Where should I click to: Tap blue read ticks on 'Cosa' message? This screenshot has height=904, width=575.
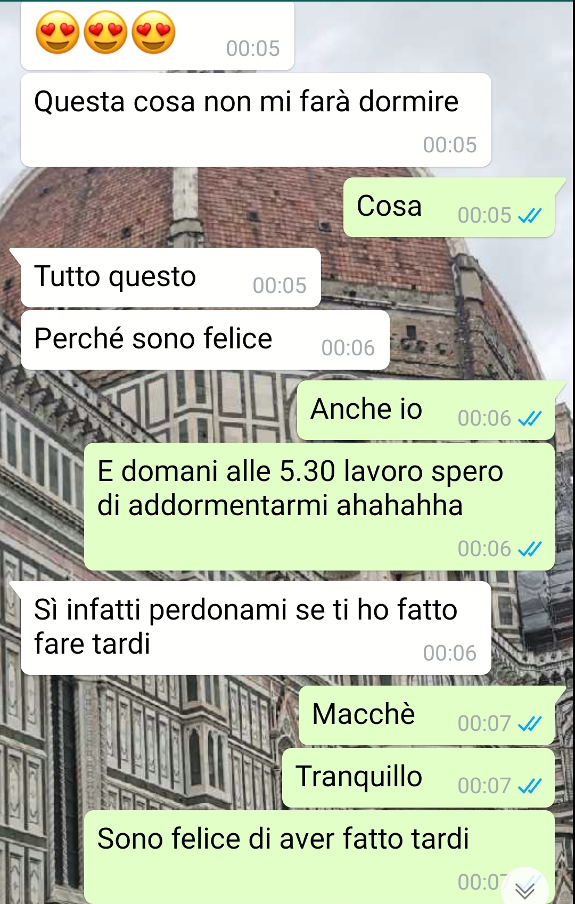click(x=530, y=216)
